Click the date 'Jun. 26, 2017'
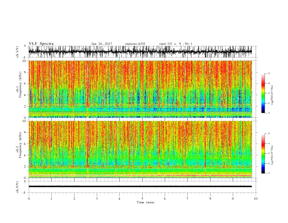This screenshot has width=288, height=223. (x=101, y=44)
